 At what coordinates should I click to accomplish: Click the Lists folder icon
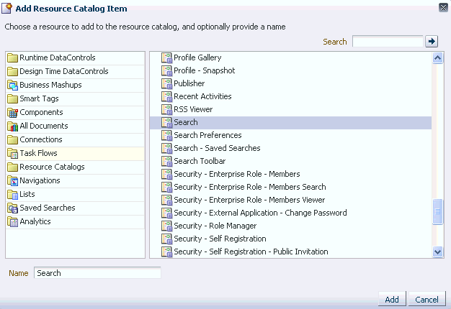click(12, 194)
